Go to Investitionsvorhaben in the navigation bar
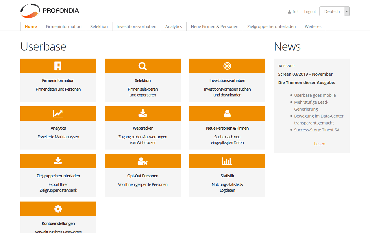370x233 pixels. click(136, 27)
